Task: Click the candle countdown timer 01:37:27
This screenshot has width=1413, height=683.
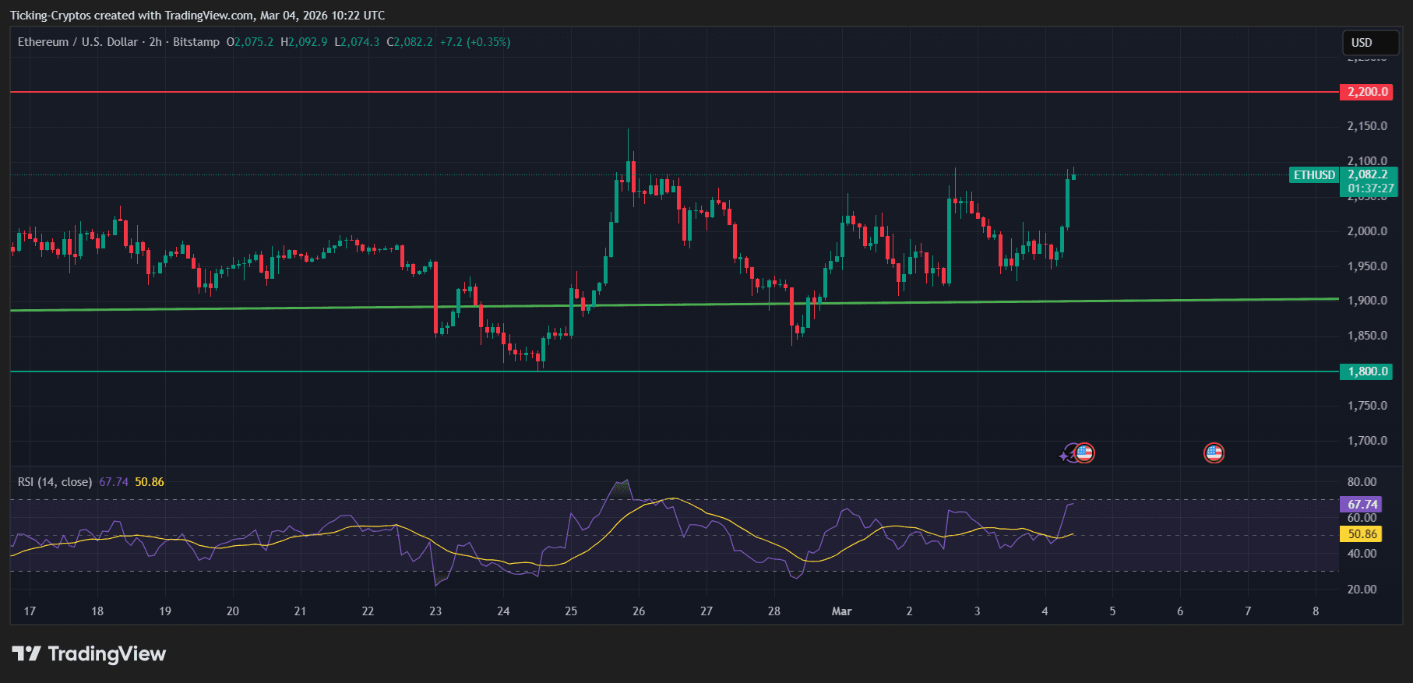Action: [1370, 188]
